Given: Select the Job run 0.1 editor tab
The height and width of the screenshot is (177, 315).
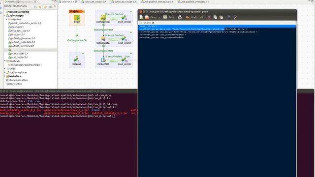Looking at the screenshot, I should (68, 1).
